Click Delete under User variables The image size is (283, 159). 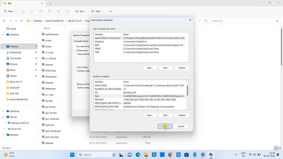[182, 68]
